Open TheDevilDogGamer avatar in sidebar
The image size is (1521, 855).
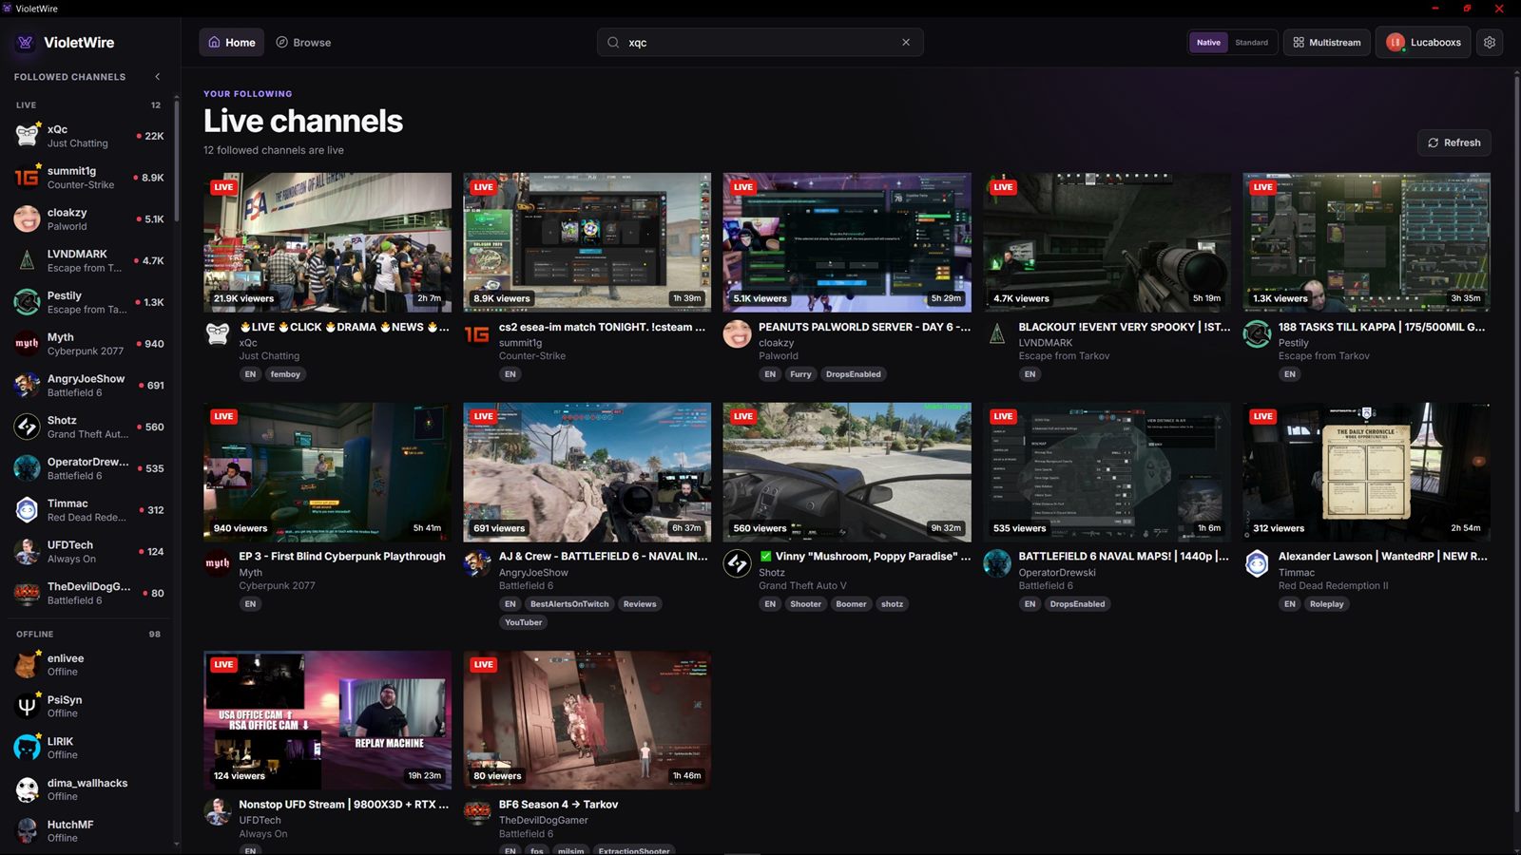click(27, 593)
